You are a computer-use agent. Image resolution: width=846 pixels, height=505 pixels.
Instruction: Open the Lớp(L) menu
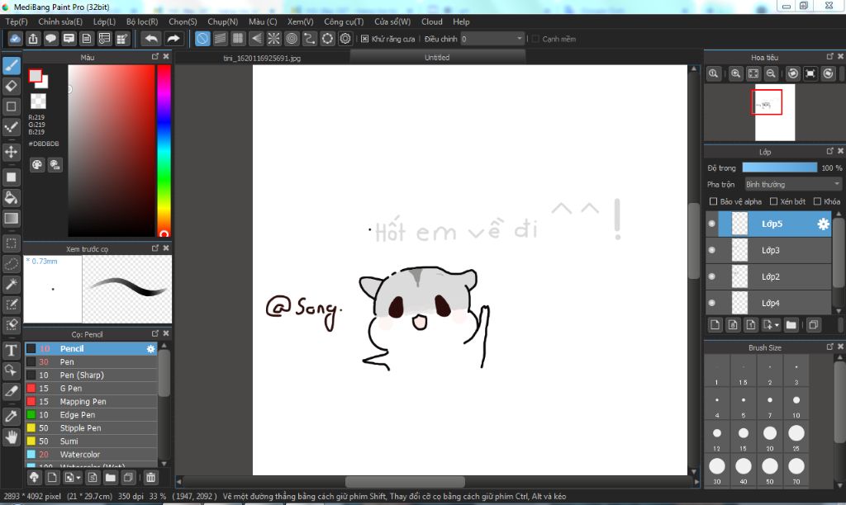coord(104,21)
